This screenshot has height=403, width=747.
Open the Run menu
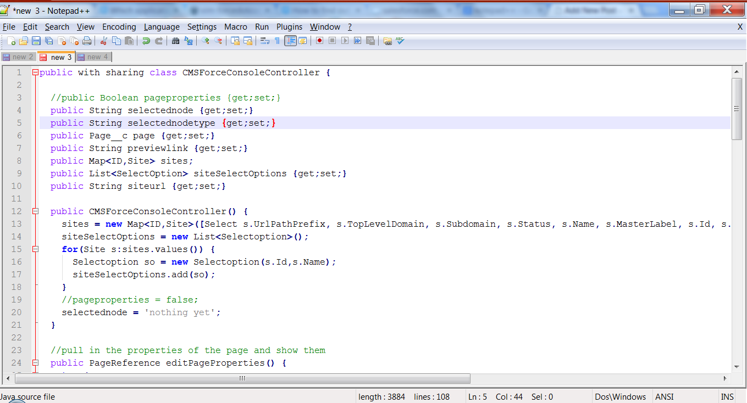[x=262, y=27]
